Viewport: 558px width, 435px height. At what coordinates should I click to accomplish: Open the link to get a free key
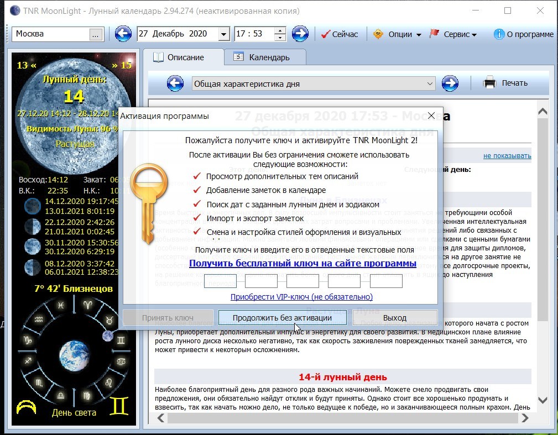tap(303, 263)
